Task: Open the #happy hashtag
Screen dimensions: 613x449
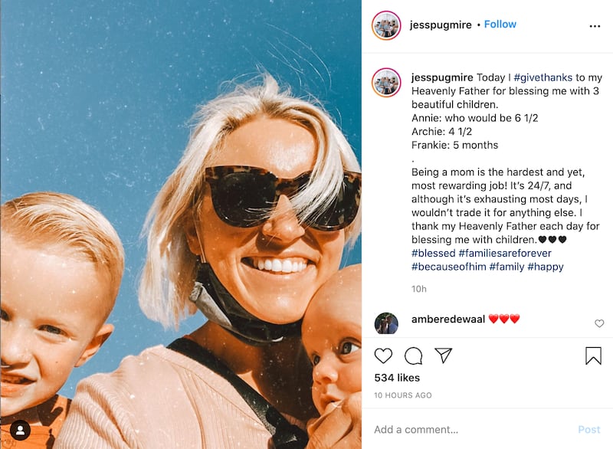Action: pyautogui.click(x=546, y=267)
